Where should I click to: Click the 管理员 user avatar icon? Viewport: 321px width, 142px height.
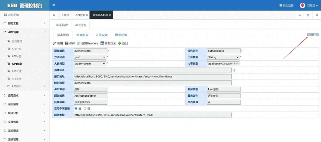[302, 5]
